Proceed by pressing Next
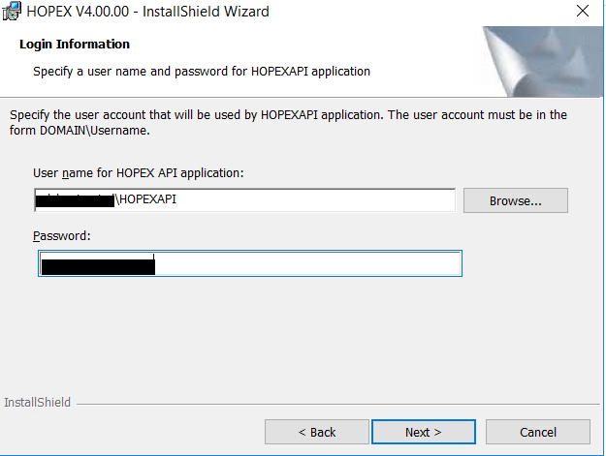The width and height of the screenshot is (606, 456). coord(424,432)
